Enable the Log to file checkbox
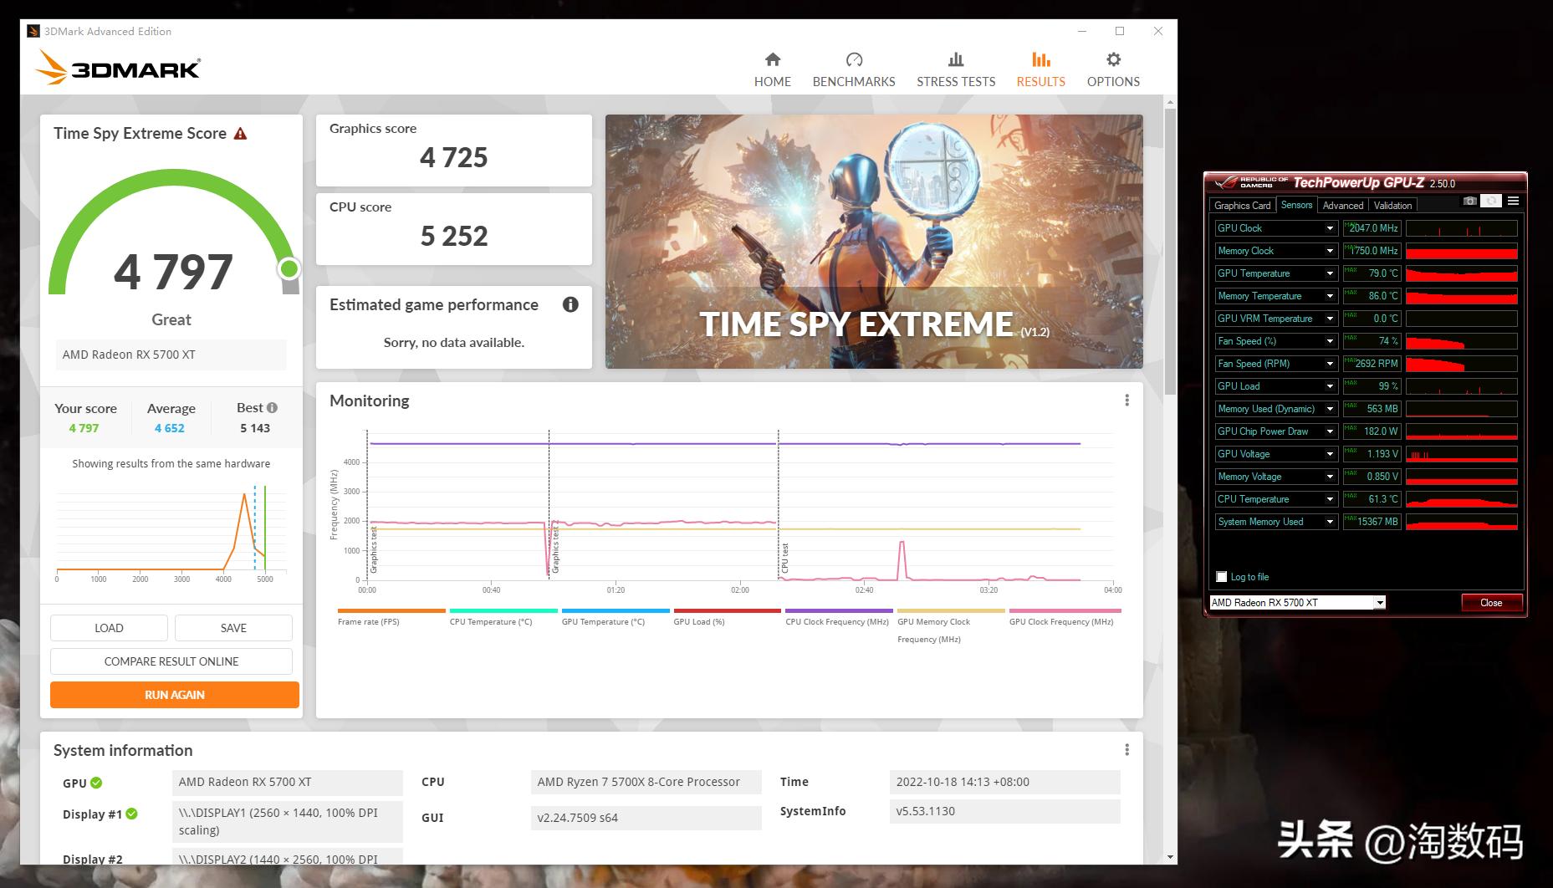The height and width of the screenshot is (888, 1553). [x=1222, y=577]
